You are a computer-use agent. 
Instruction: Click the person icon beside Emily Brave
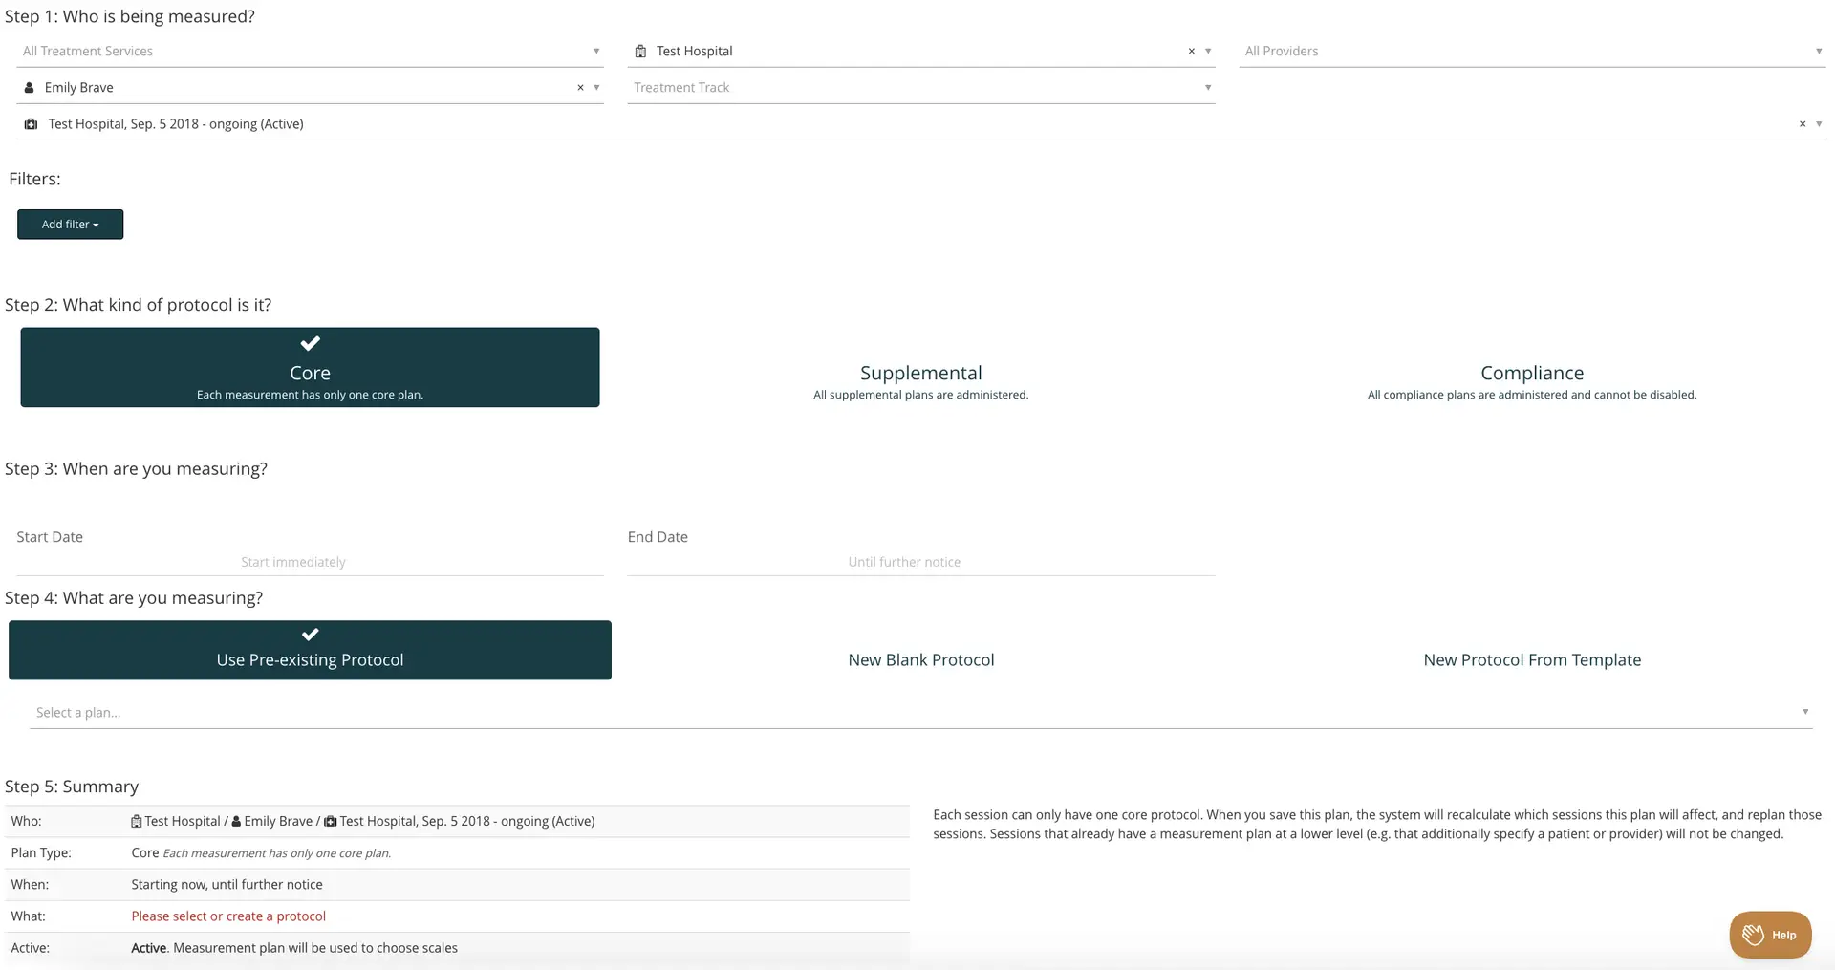click(30, 87)
